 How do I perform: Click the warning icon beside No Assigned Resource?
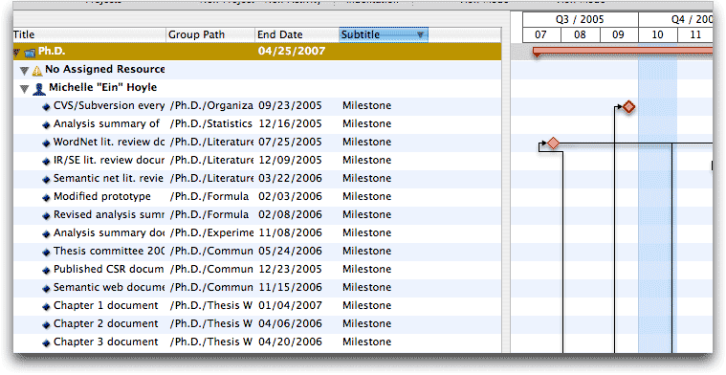click(x=37, y=71)
